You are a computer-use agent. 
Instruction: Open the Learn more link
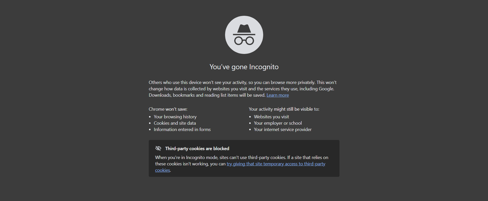click(x=278, y=95)
